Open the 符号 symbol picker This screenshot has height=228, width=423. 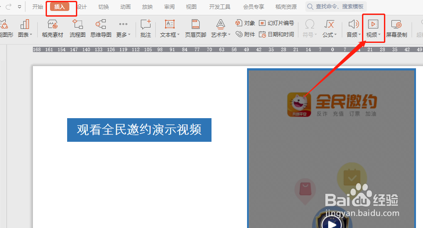(x=309, y=28)
